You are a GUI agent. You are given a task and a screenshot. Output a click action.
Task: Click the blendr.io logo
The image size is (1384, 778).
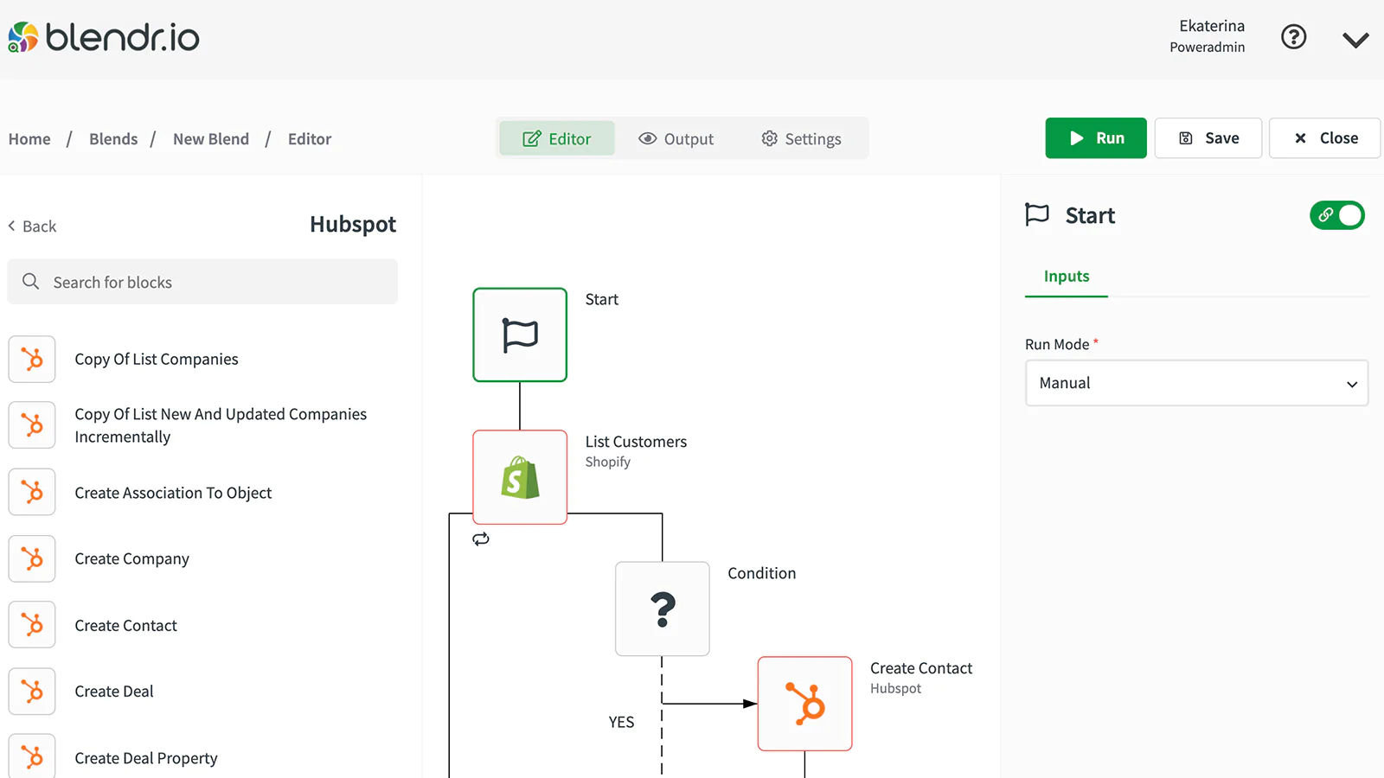pos(104,37)
